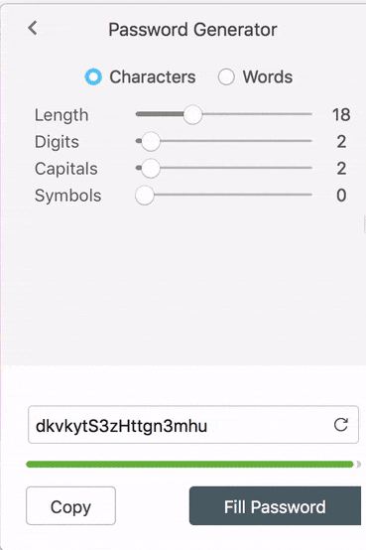
Task: Click the Characters option label text
Action: [x=153, y=76]
